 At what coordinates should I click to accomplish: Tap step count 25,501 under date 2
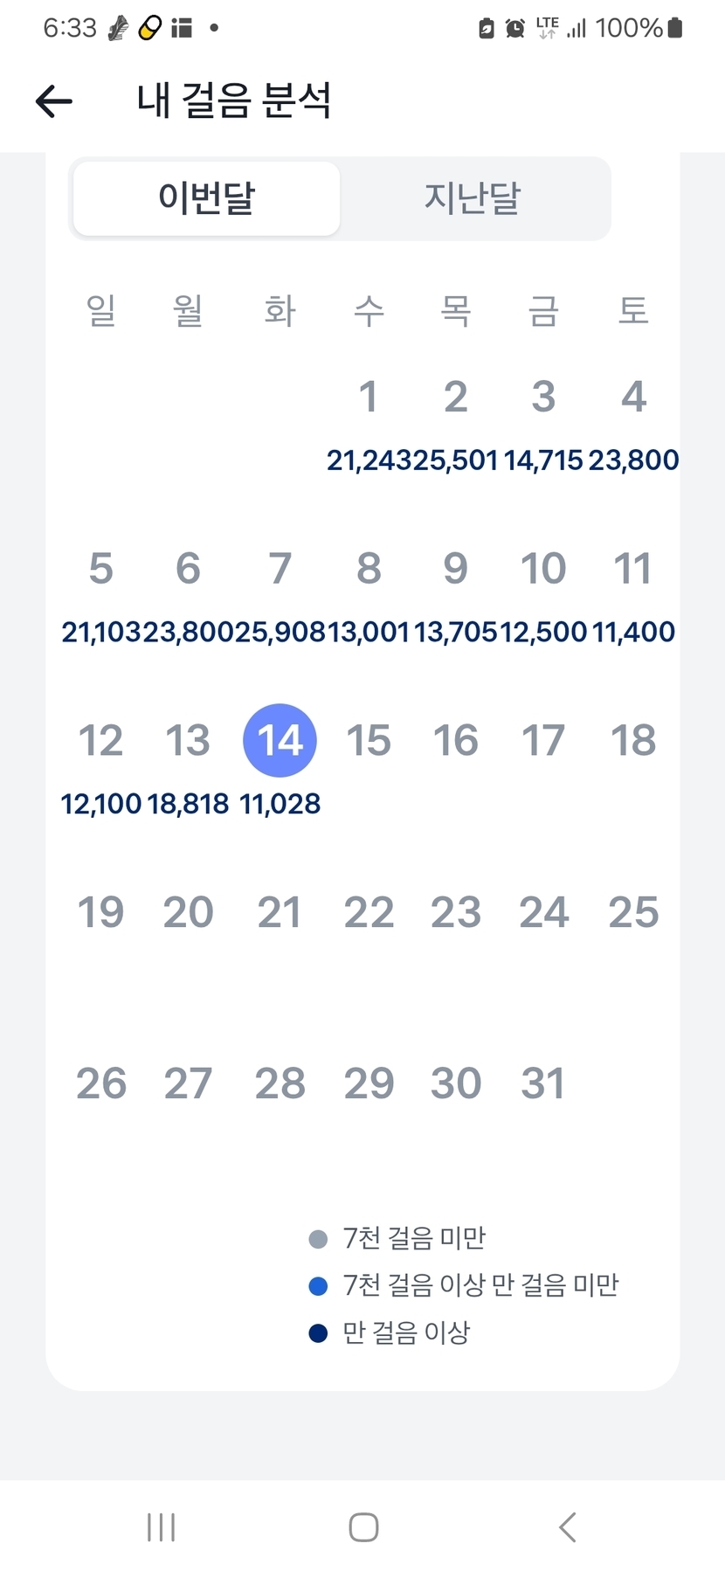coord(455,460)
